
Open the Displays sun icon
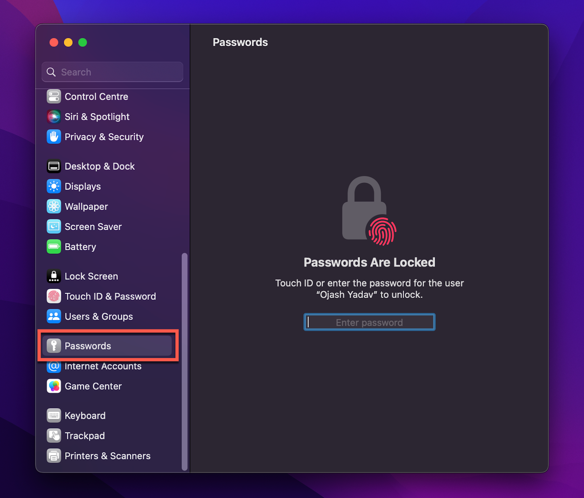coord(54,187)
